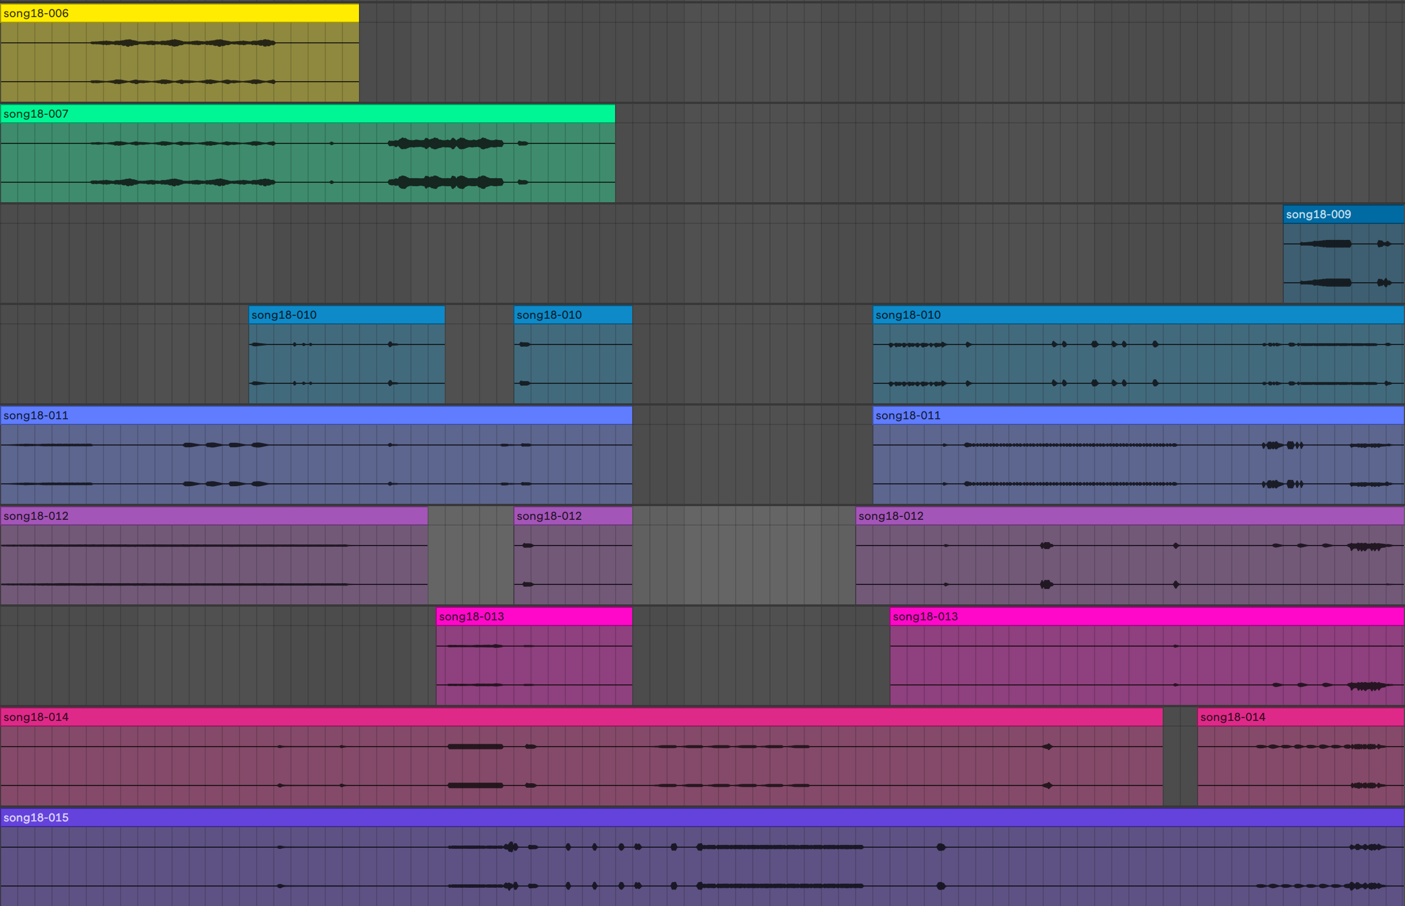The height and width of the screenshot is (906, 1405).
Task: Select the yellow song18-006 clip header
Action: click(179, 13)
